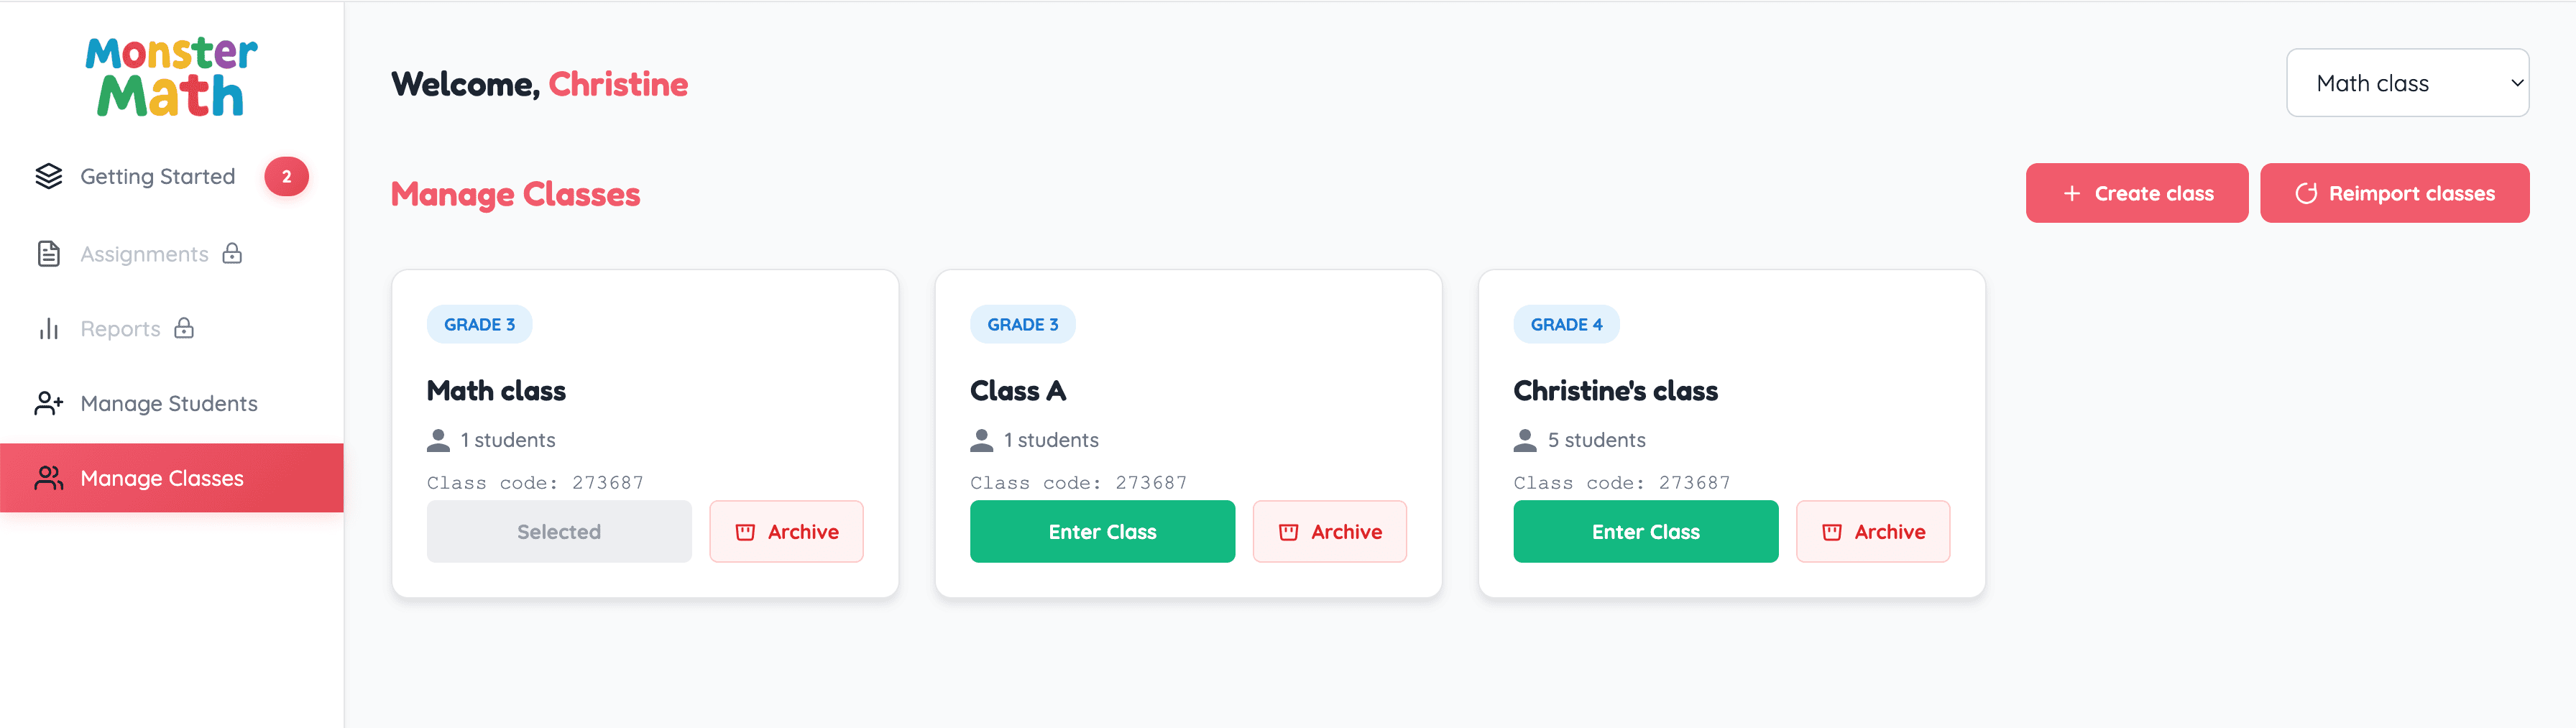Image resolution: width=2576 pixels, height=728 pixels.
Task: Enter the Class A class
Action: point(1102,532)
